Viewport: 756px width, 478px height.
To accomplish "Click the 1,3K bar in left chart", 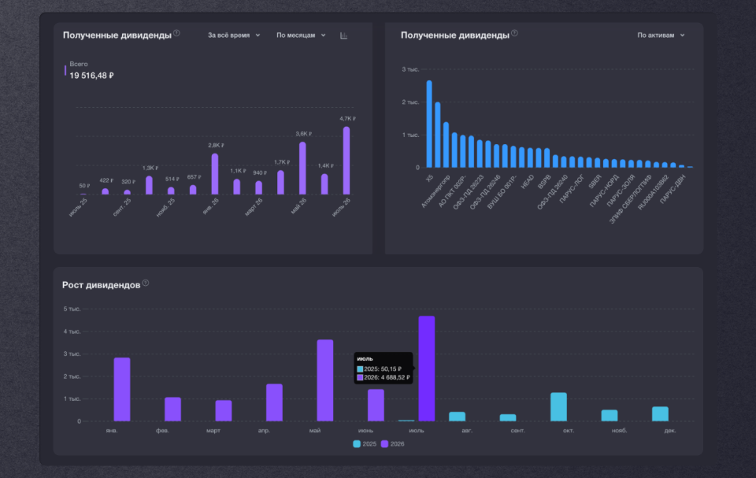I will 149,185.
